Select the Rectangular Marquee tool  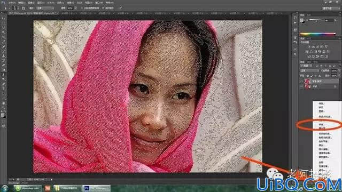click(x=4, y=23)
